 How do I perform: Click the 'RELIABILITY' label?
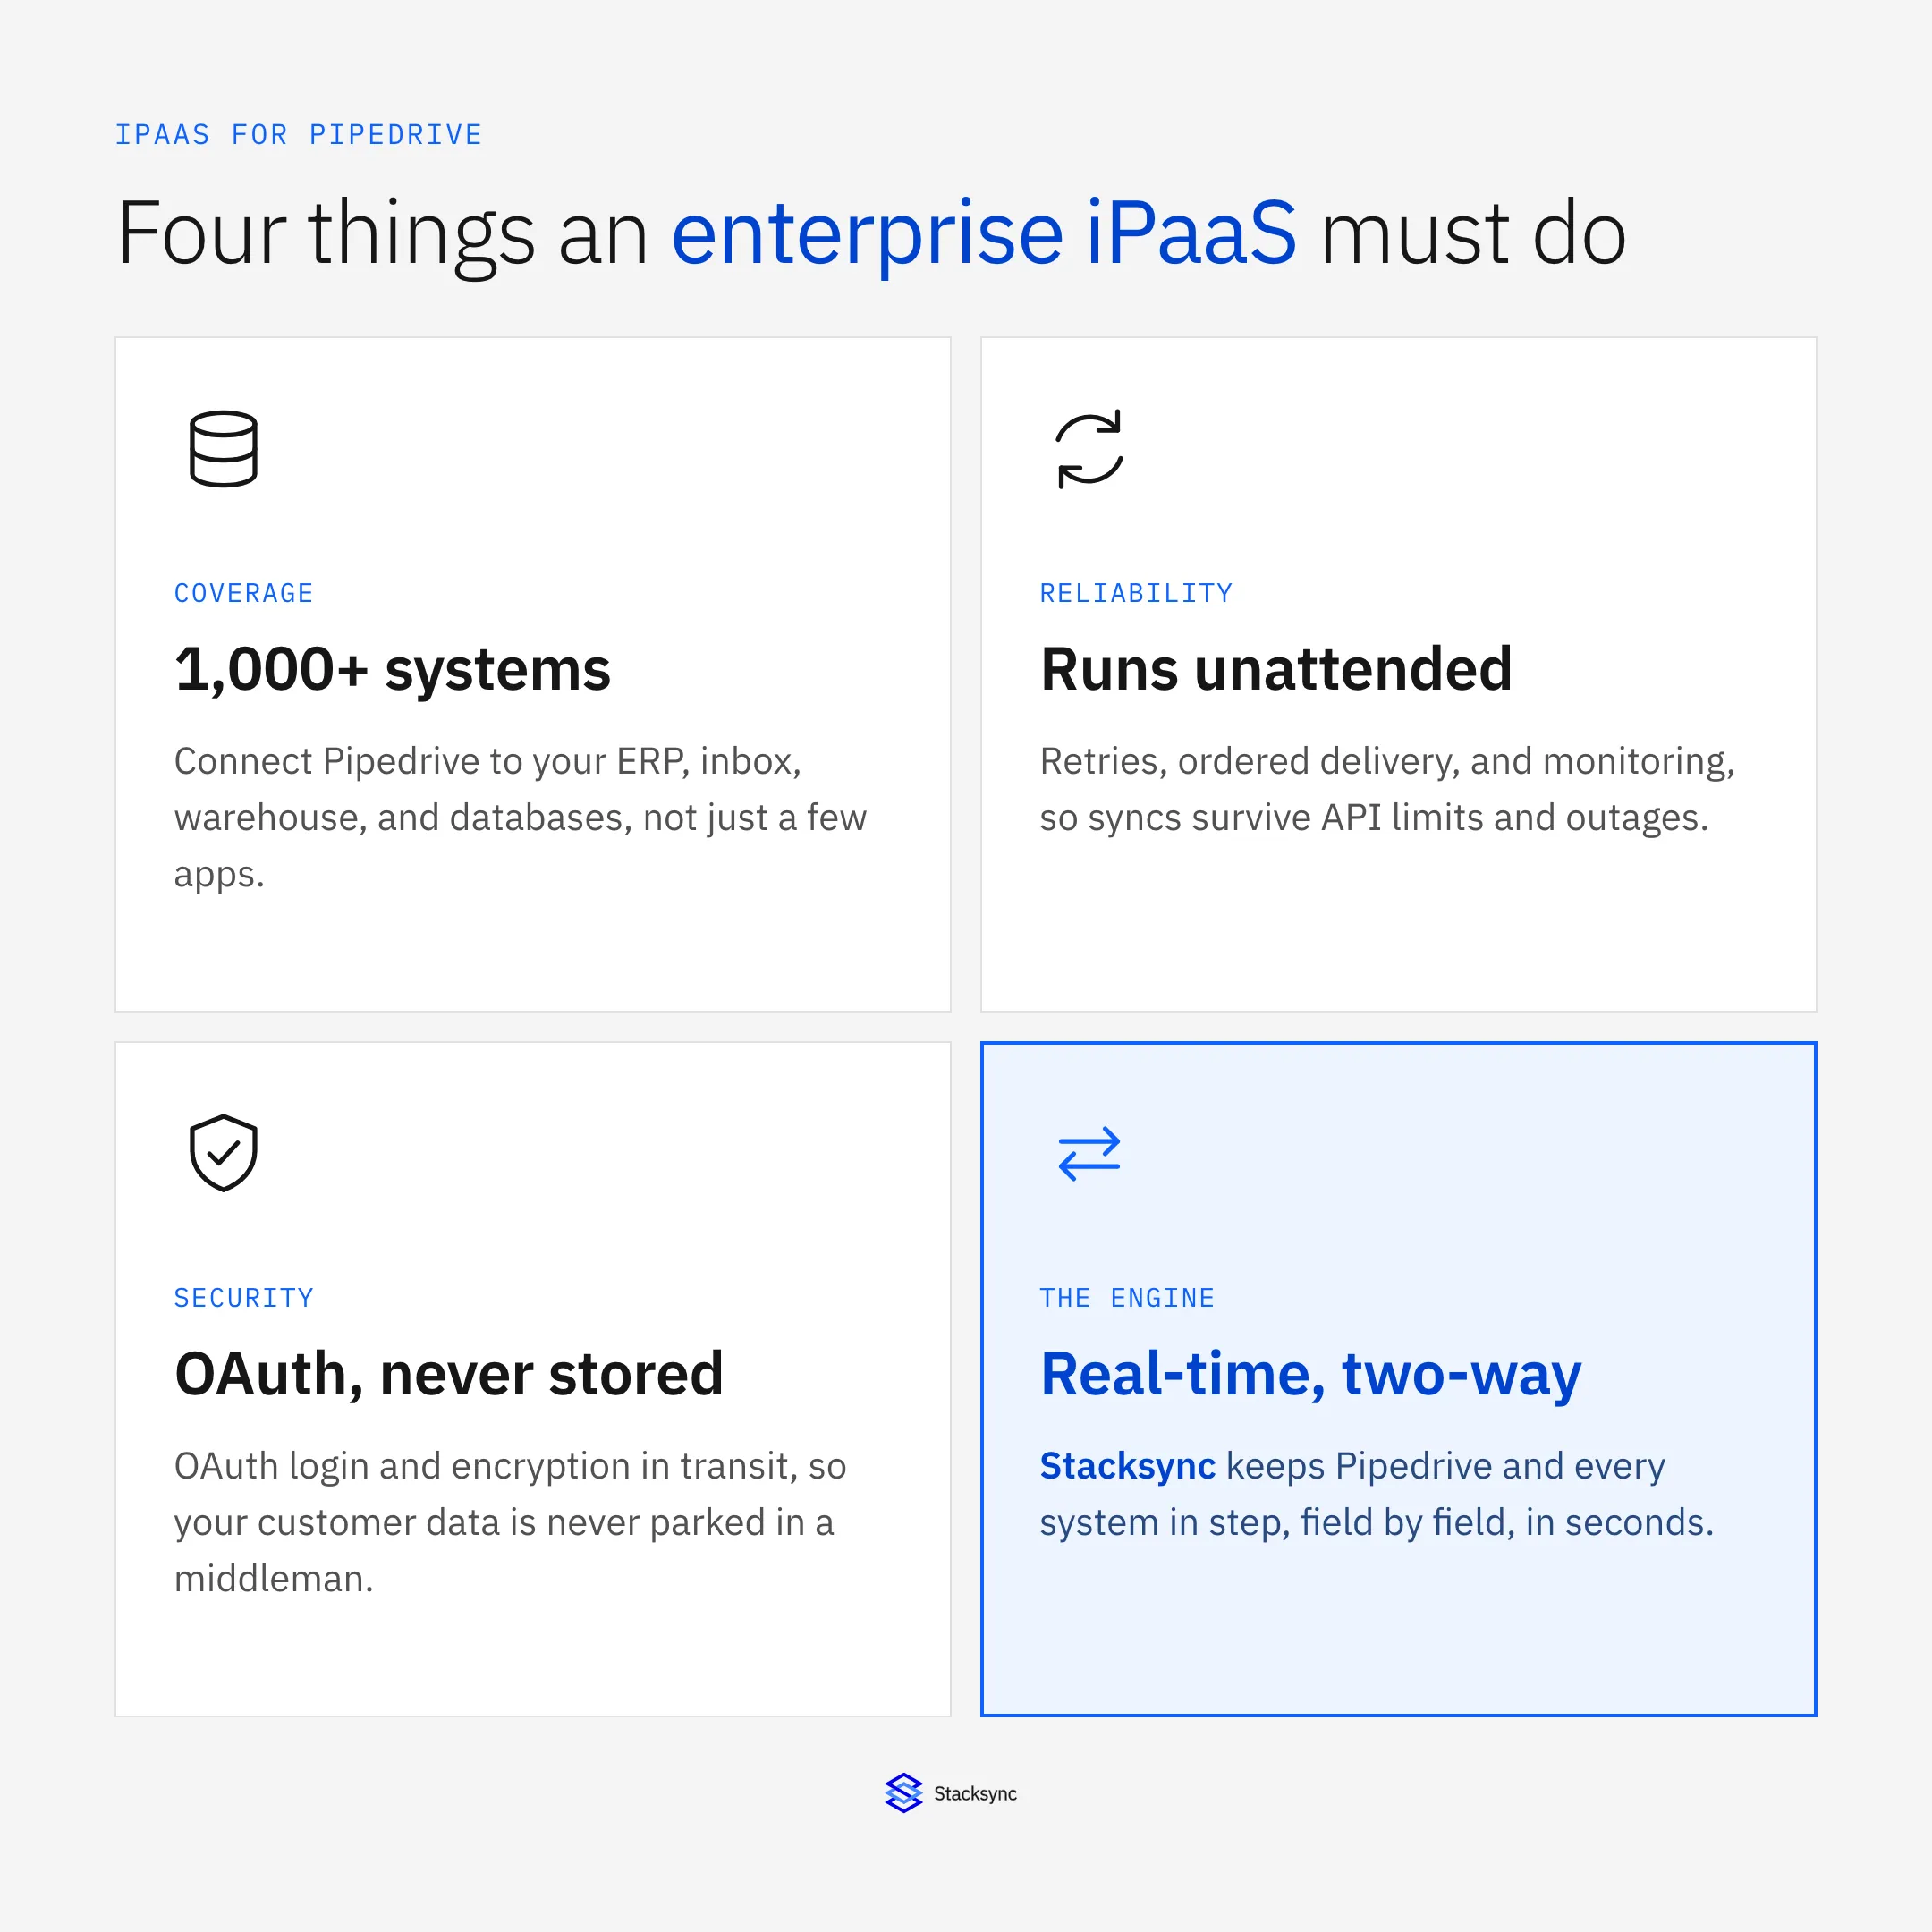coord(1136,593)
